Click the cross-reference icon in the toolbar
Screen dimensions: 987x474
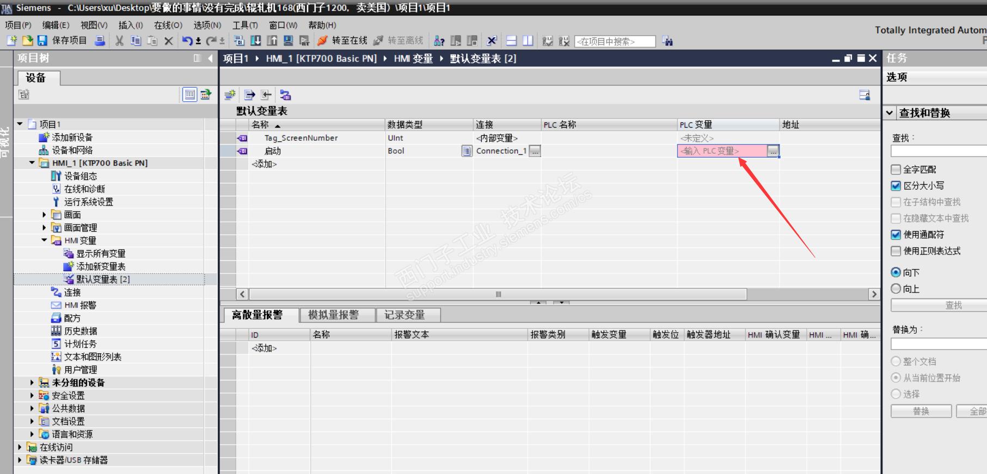point(492,41)
